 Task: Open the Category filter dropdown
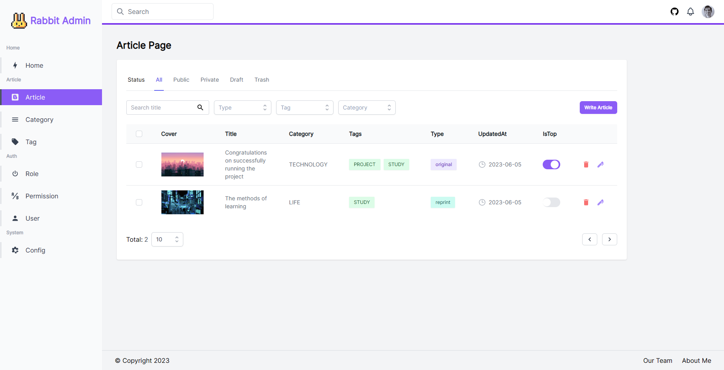click(367, 107)
